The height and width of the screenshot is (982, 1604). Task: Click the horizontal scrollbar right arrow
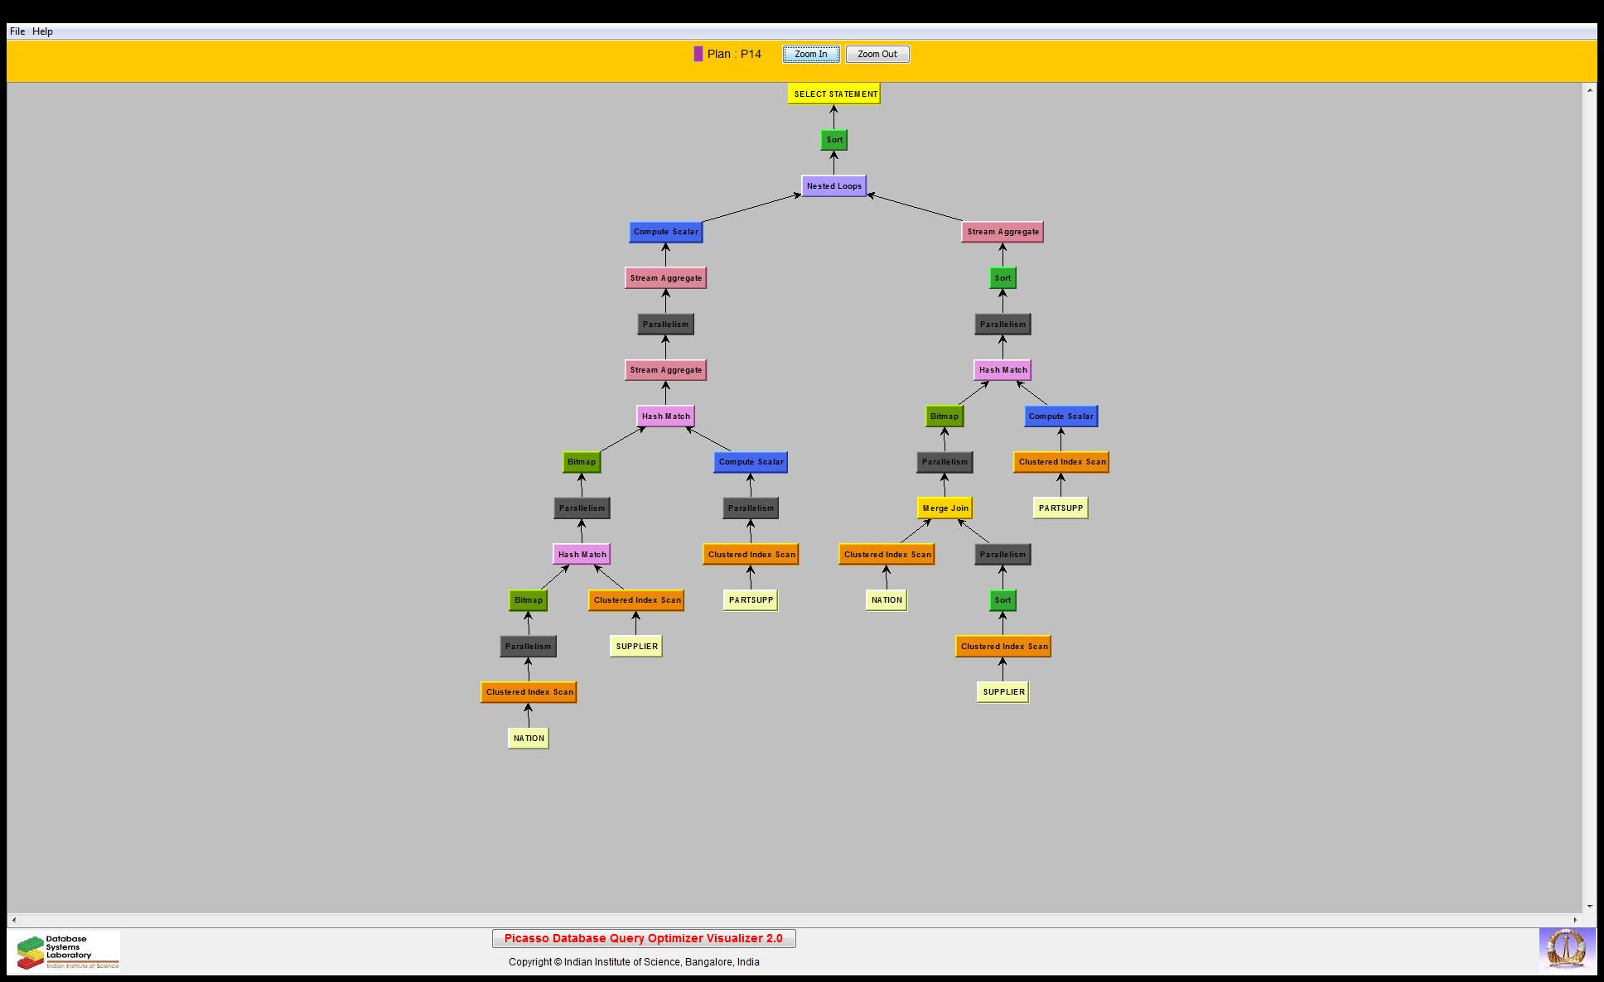pos(1576,920)
